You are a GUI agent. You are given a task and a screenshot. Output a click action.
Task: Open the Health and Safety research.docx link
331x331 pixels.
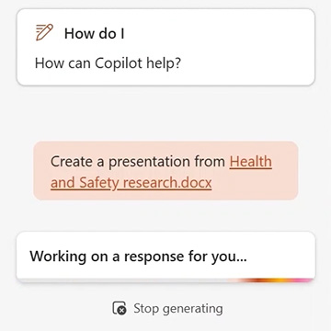coord(161,172)
